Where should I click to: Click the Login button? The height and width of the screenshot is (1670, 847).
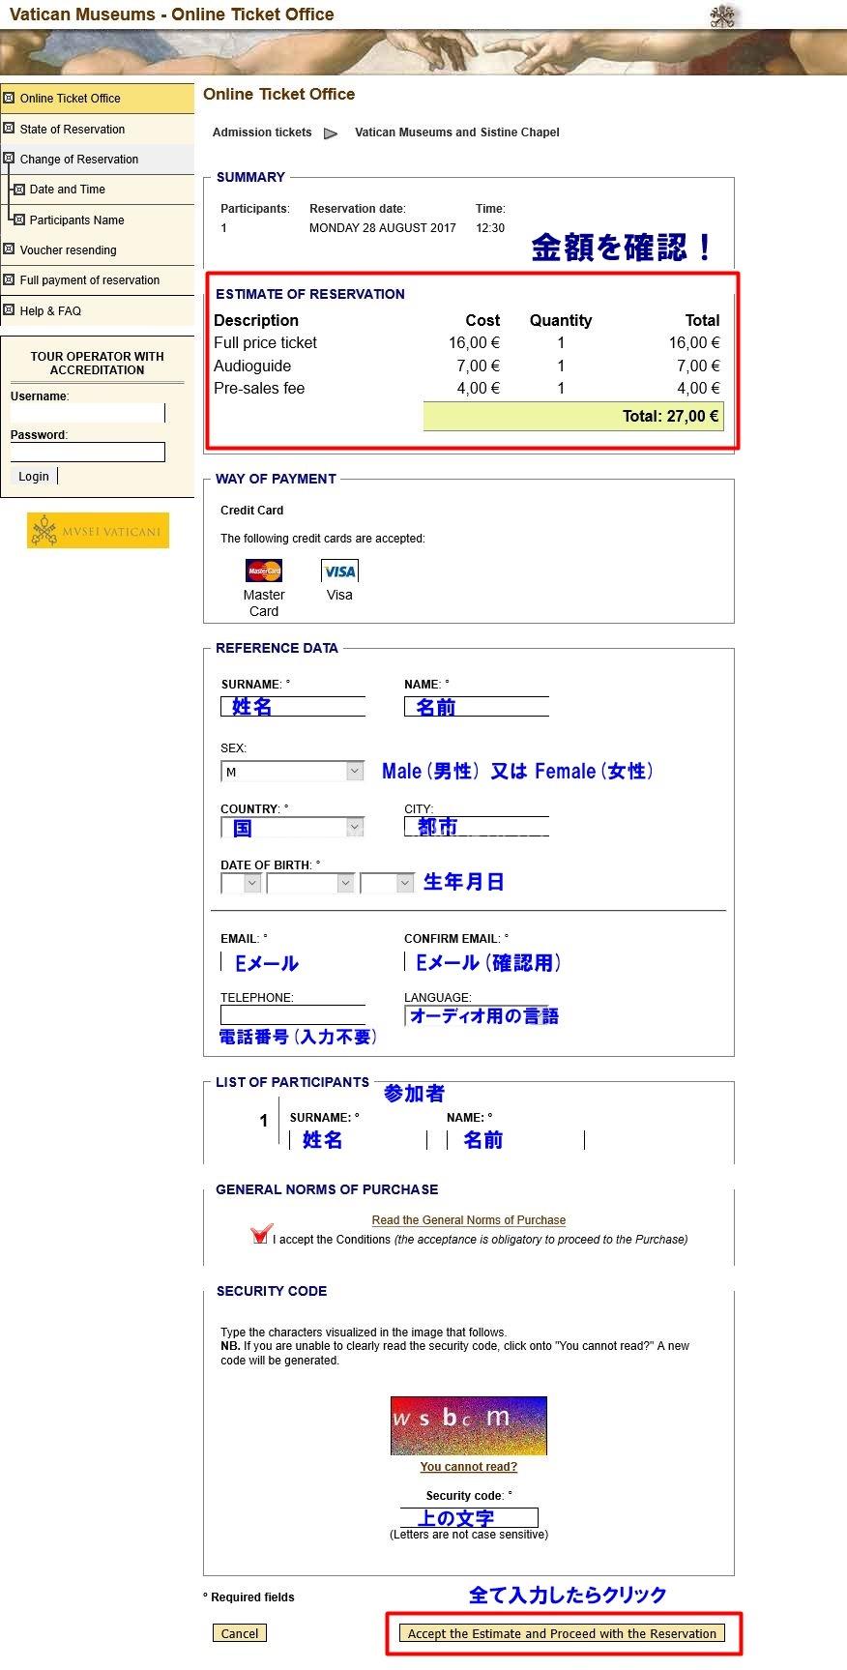34,476
